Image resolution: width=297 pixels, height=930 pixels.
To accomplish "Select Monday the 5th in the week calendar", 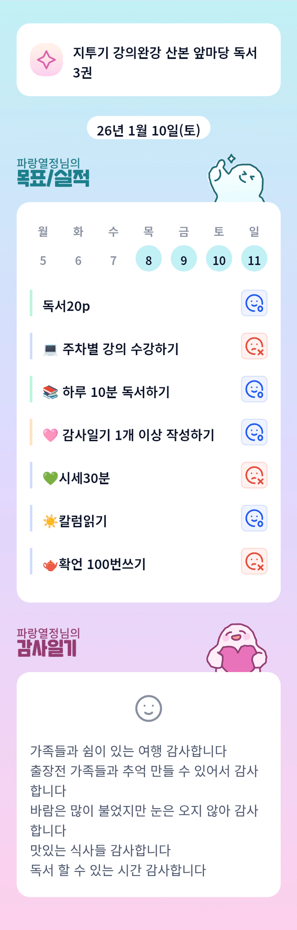I will (43, 260).
